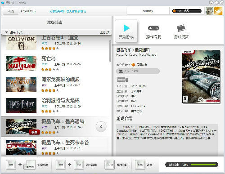Click the 开始游戏 play icon
The width and height of the screenshot is (225, 174).
(x=126, y=28)
